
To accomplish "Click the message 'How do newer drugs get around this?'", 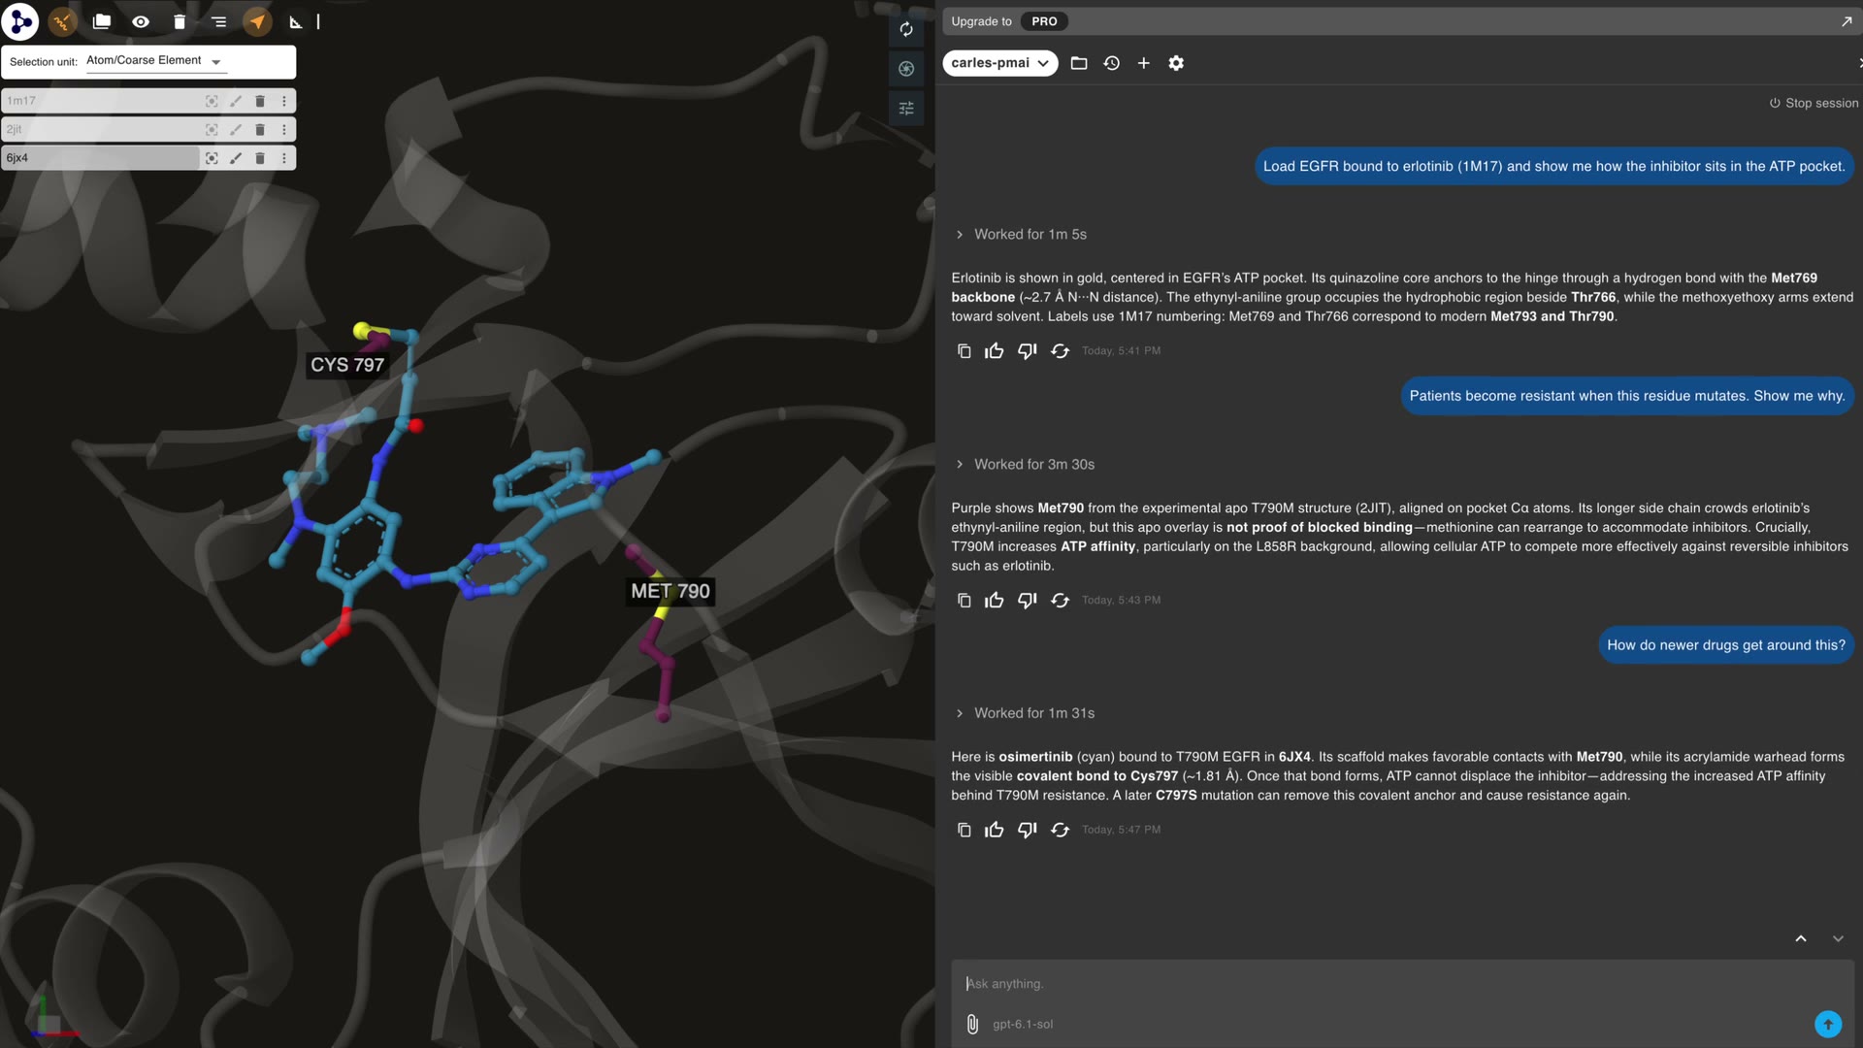I will pyautogui.click(x=1726, y=645).
